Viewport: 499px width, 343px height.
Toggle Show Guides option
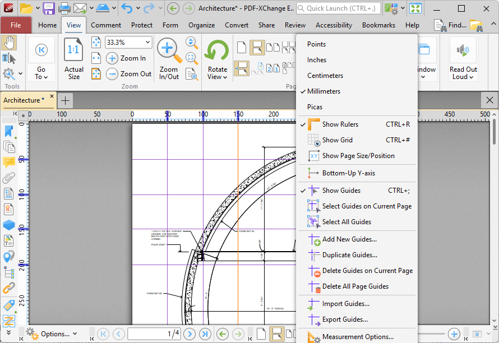coord(357,191)
